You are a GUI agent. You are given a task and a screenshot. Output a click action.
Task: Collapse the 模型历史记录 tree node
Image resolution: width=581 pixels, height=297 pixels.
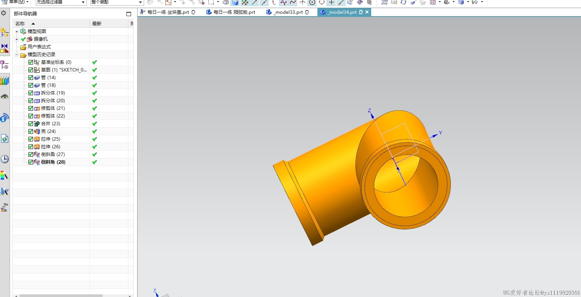tap(17, 55)
